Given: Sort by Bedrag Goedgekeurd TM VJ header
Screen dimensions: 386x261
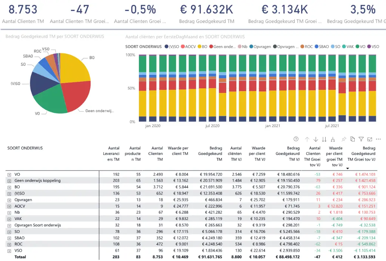Looking at the screenshot, I should coord(288,154).
